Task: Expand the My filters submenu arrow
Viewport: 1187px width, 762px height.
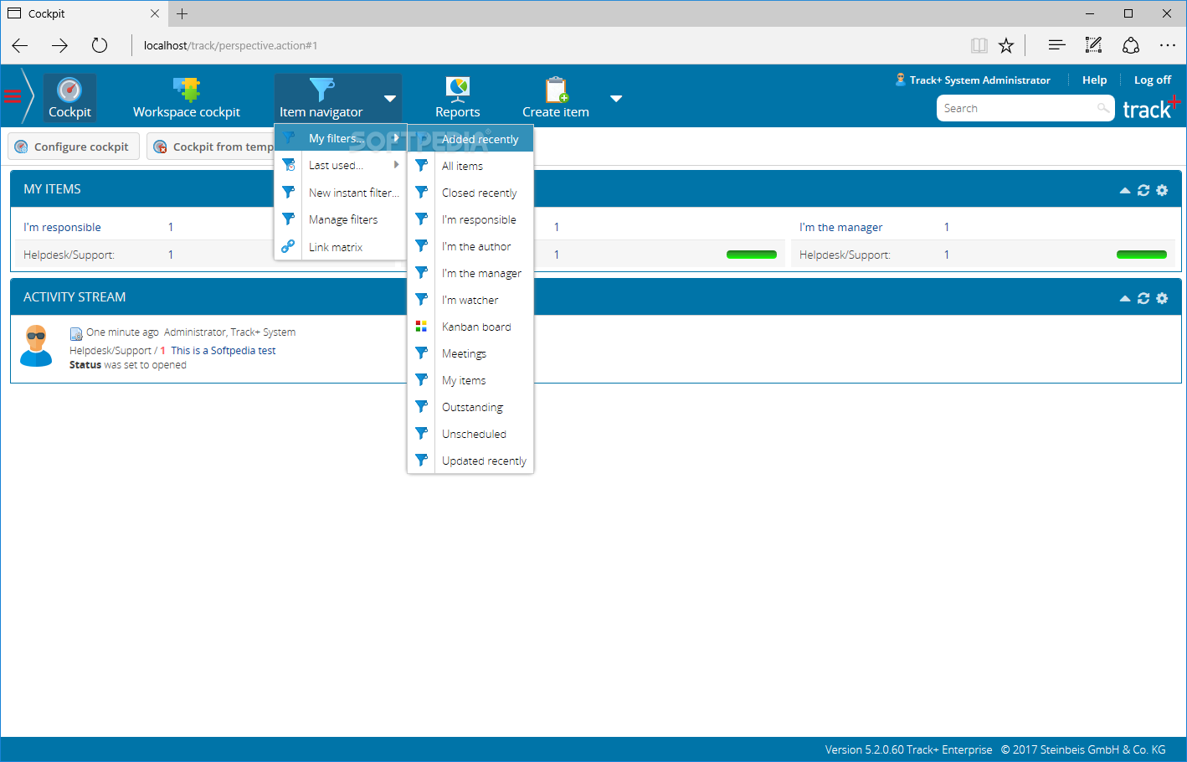Action: (x=397, y=138)
